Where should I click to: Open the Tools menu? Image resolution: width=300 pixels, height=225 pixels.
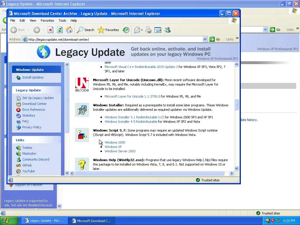click(x=62, y=21)
